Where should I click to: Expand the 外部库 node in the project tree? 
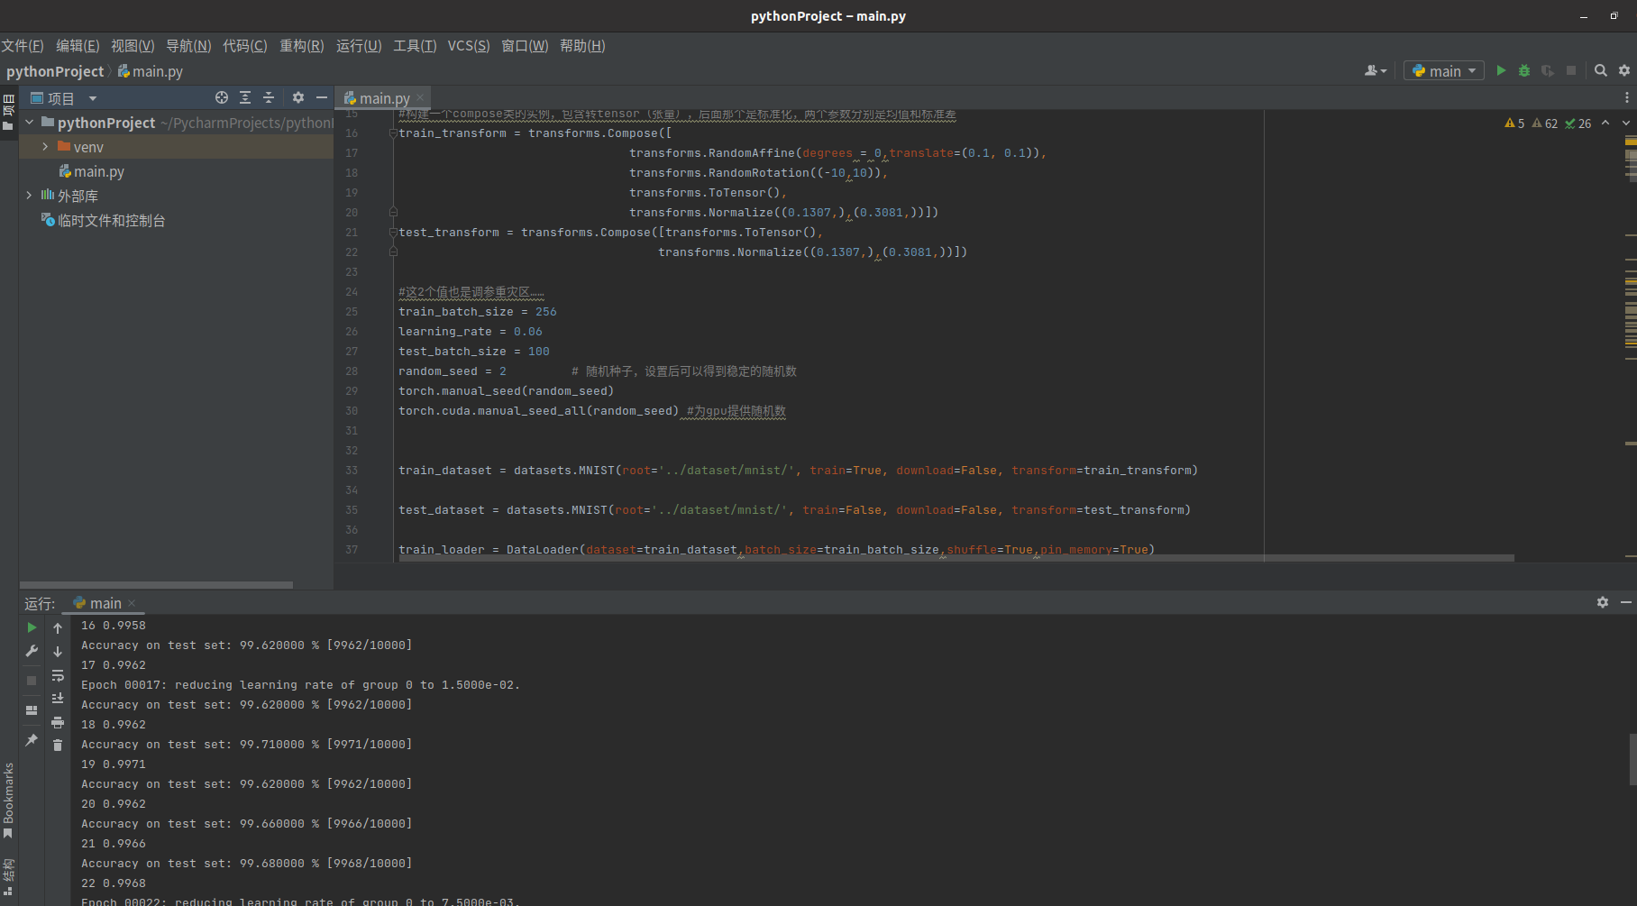(x=30, y=196)
